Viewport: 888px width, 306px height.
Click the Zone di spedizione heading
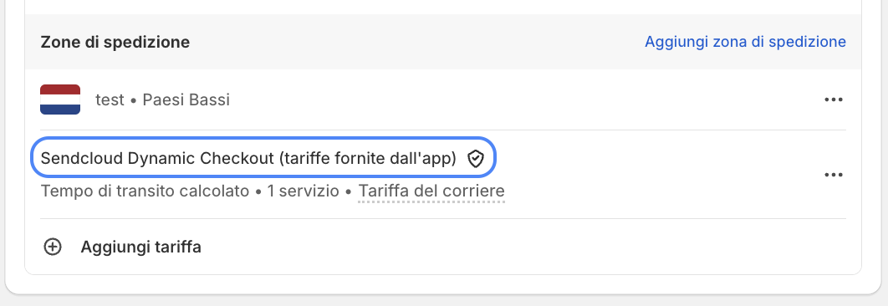click(115, 42)
